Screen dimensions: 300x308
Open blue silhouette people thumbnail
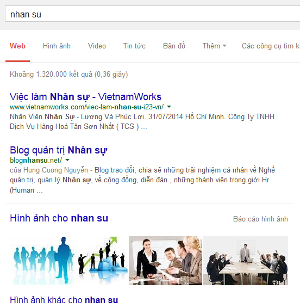(x=42, y=261)
